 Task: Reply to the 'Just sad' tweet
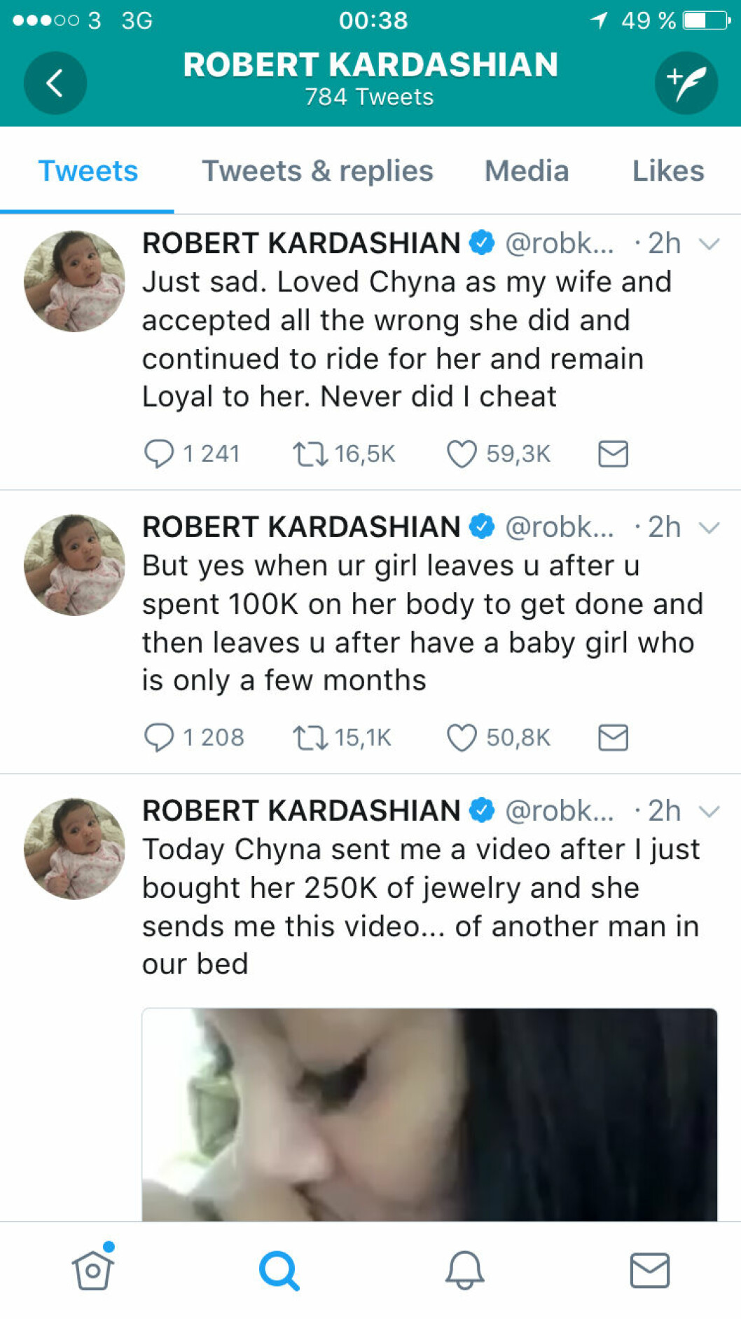(x=159, y=453)
